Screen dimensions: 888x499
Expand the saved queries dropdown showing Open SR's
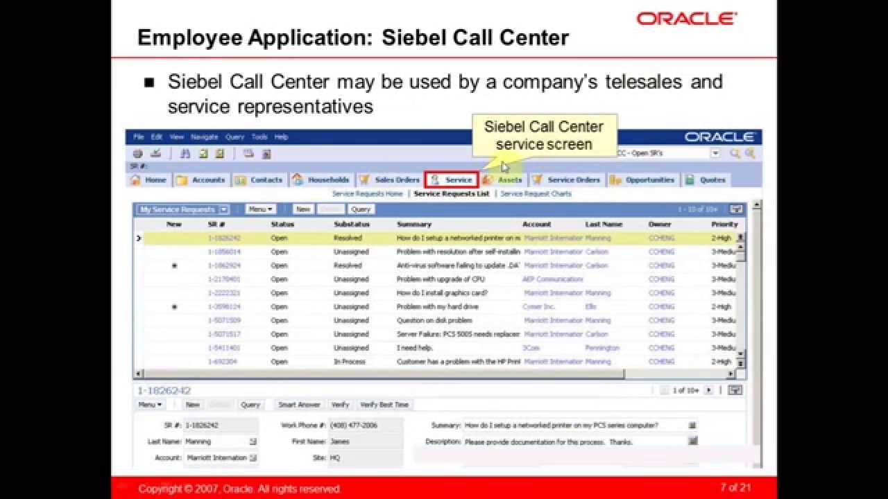pos(715,153)
